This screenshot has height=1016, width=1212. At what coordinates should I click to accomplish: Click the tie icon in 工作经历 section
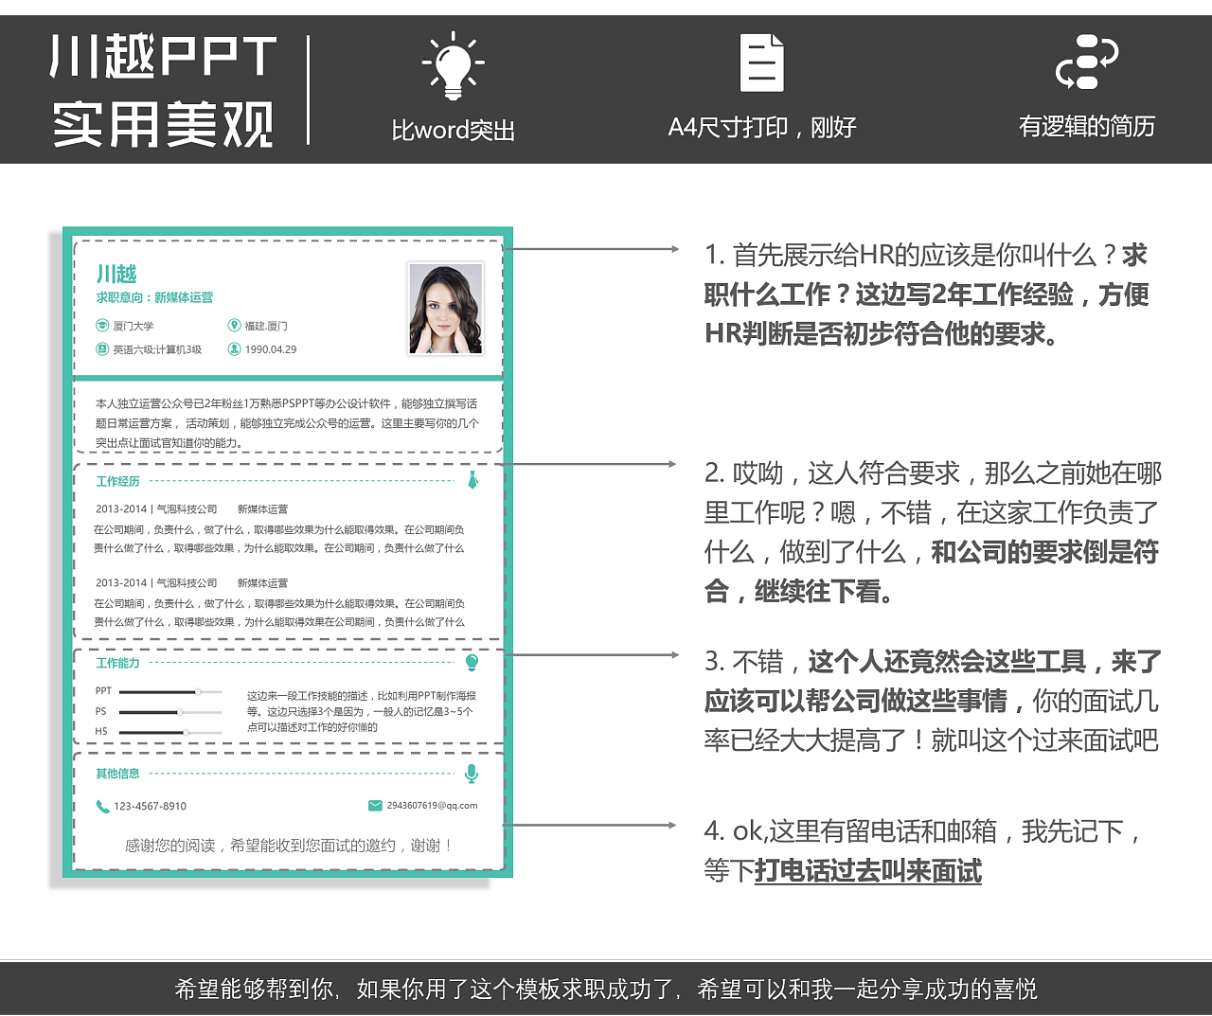(472, 480)
